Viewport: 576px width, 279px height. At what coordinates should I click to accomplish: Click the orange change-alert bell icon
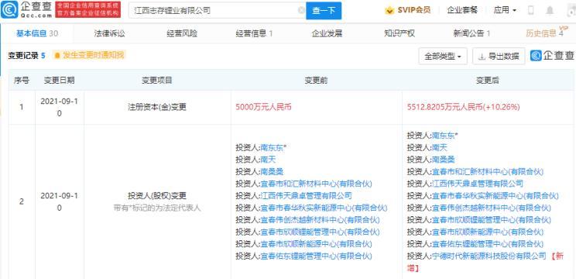click(57, 56)
